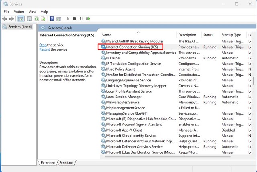Select IP Translation Configuration Service row
257x172 pixels.
click(x=134, y=63)
